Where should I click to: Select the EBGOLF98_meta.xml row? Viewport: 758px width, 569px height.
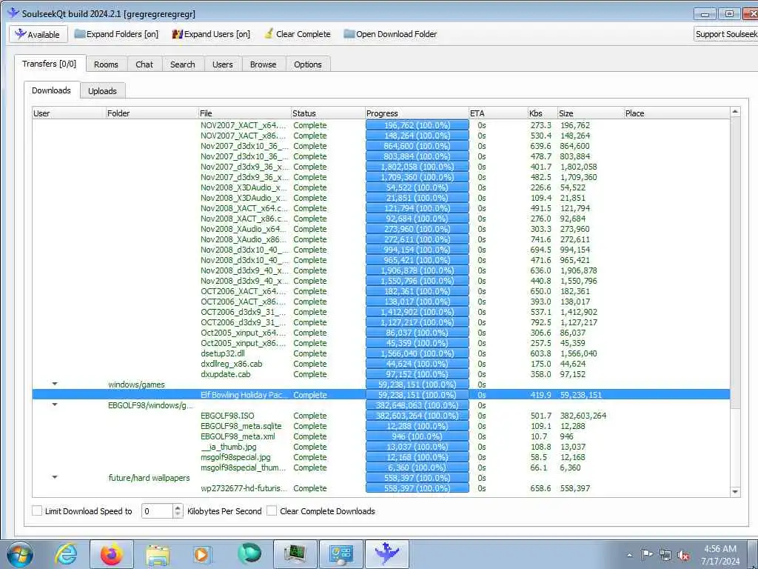pyautogui.click(x=381, y=436)
